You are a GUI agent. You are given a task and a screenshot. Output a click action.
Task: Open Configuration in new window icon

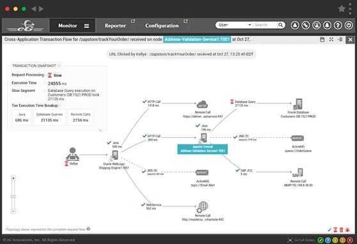point(186,21)
